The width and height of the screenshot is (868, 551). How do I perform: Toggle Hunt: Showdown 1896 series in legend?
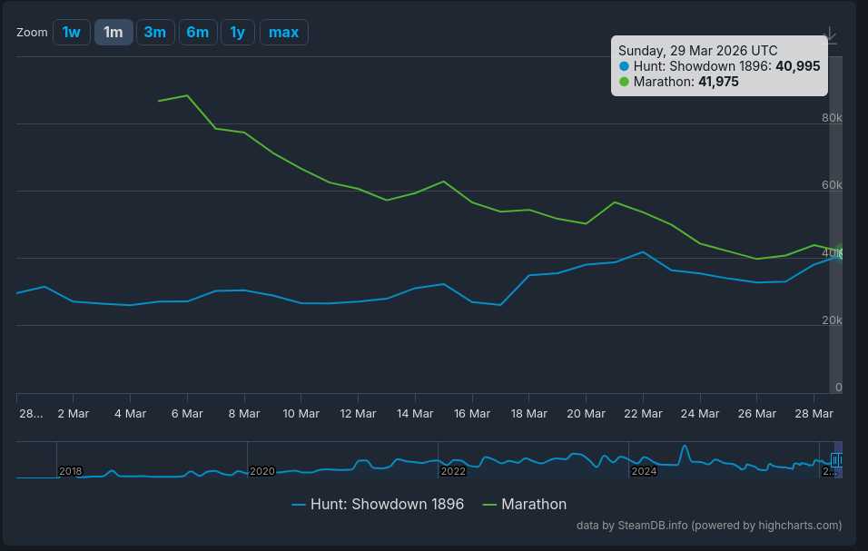(378, 504)
